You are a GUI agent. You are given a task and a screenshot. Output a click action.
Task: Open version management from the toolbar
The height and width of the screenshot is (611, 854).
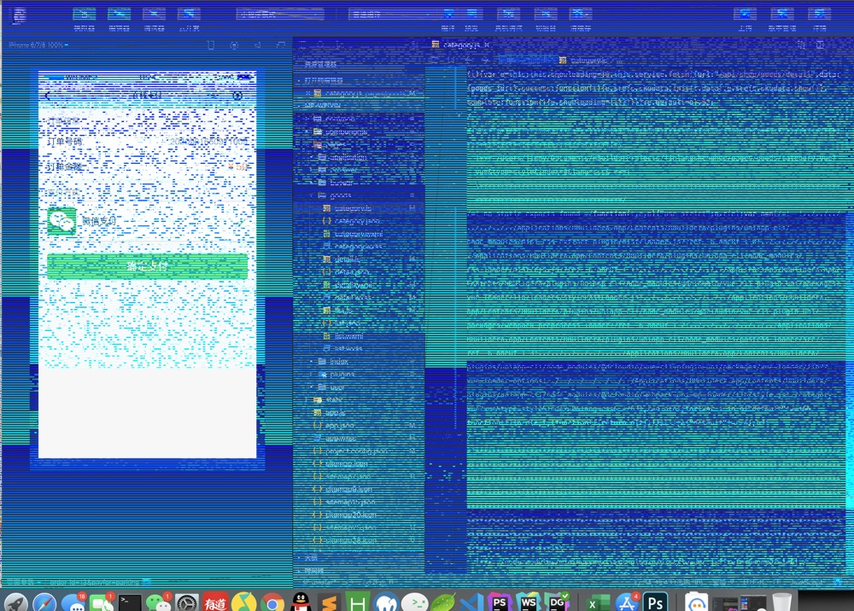pyautogui.click(x=782, y=15)
